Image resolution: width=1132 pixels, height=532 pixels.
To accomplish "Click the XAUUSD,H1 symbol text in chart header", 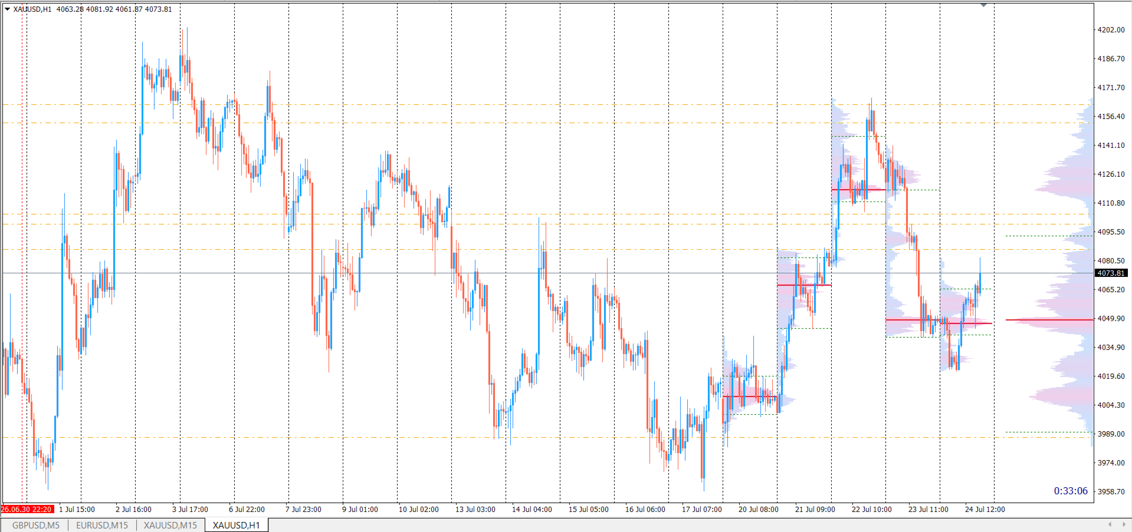I will point(32,9).
